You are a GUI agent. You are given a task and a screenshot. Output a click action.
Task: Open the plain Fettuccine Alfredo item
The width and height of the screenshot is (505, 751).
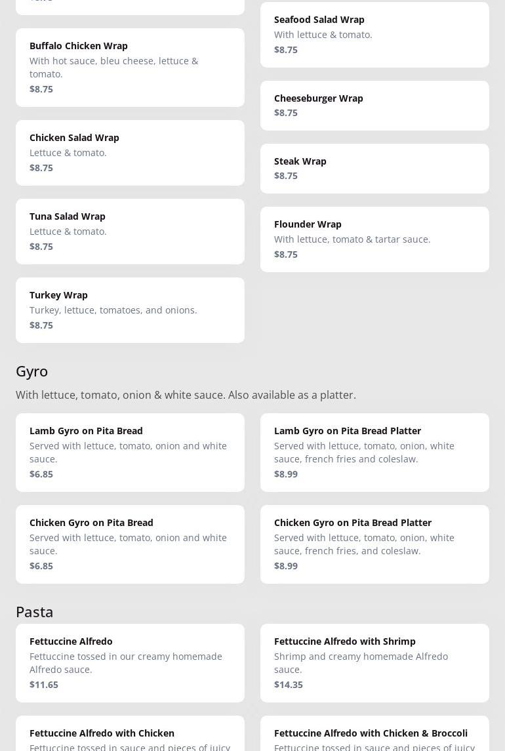(x=130, y=662)
